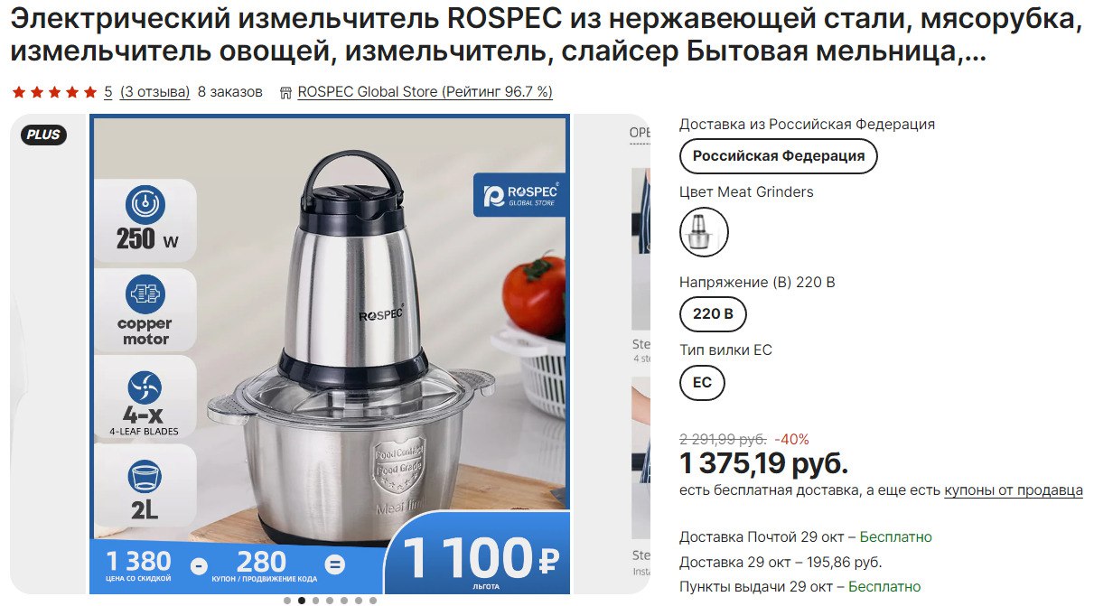
Task: Click the copper motor icon
Action: click(x=146, y=294)
